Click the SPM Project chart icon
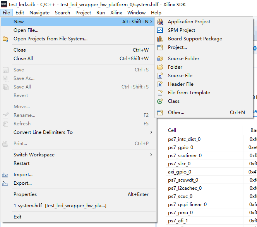Viewport: 257px width, 227px height. pyautogui.click(x=160, y=30)
